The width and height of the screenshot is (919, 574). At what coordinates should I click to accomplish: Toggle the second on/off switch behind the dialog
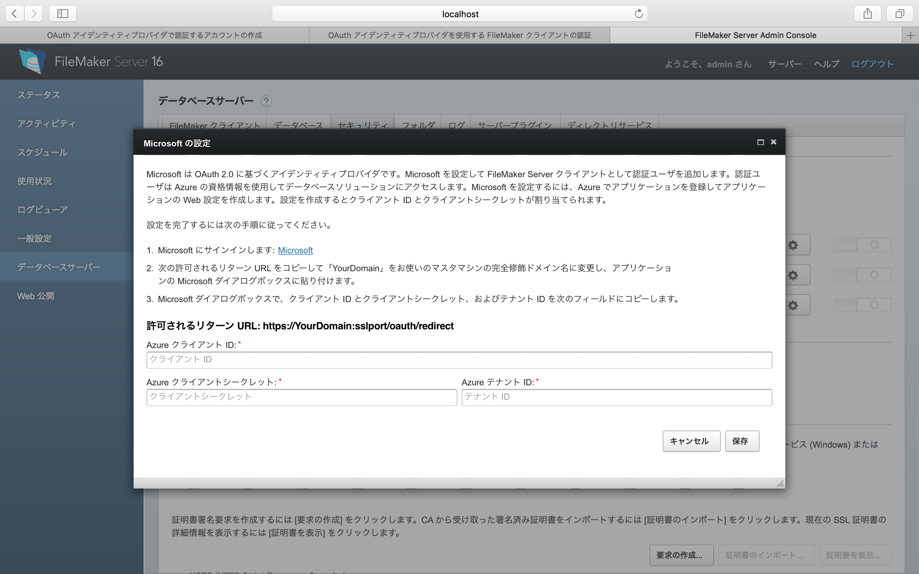862,275
